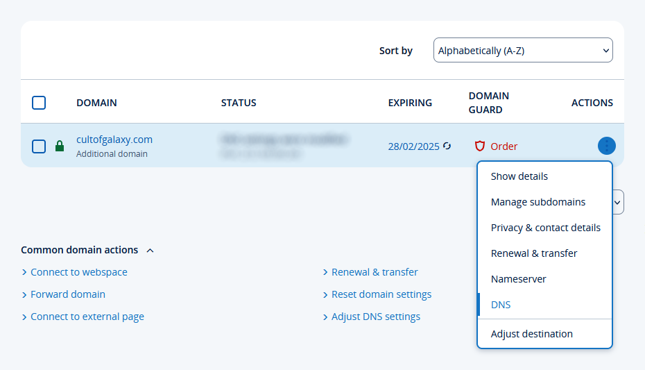Click Adjust destination menu item
The height and width of the screenshot is (370, 645).
(531, 334)
